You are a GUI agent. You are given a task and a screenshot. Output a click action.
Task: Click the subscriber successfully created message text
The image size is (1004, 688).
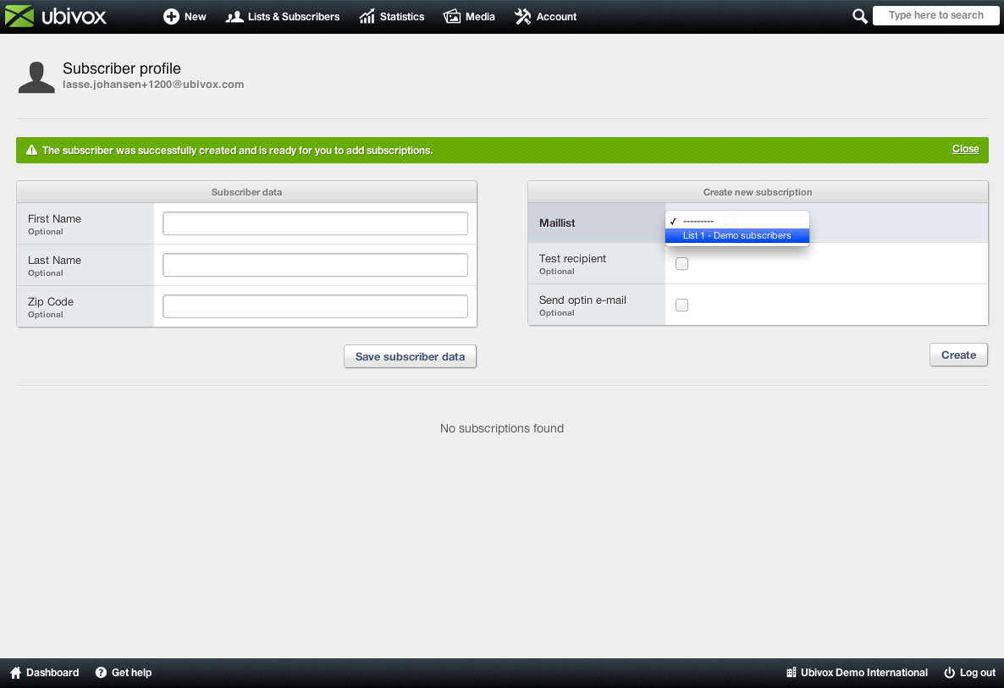click(x=238, y=151)
